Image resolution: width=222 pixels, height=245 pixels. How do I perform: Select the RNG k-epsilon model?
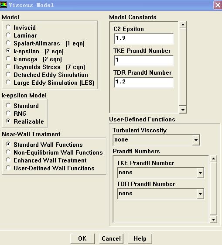[x=8, y=113]
